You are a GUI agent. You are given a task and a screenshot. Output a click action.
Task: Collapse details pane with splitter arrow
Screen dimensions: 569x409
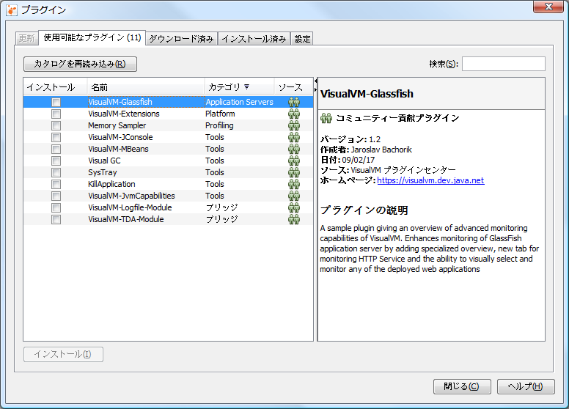point(316,90)
